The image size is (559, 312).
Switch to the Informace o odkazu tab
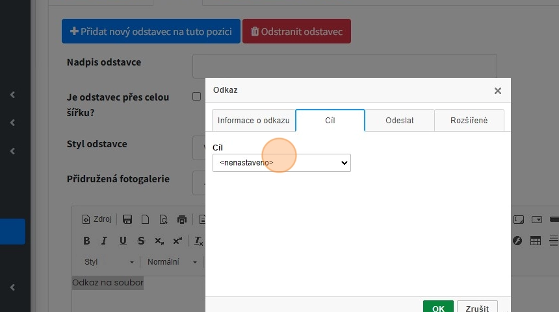pyautogui.click(x=253, y=121)
